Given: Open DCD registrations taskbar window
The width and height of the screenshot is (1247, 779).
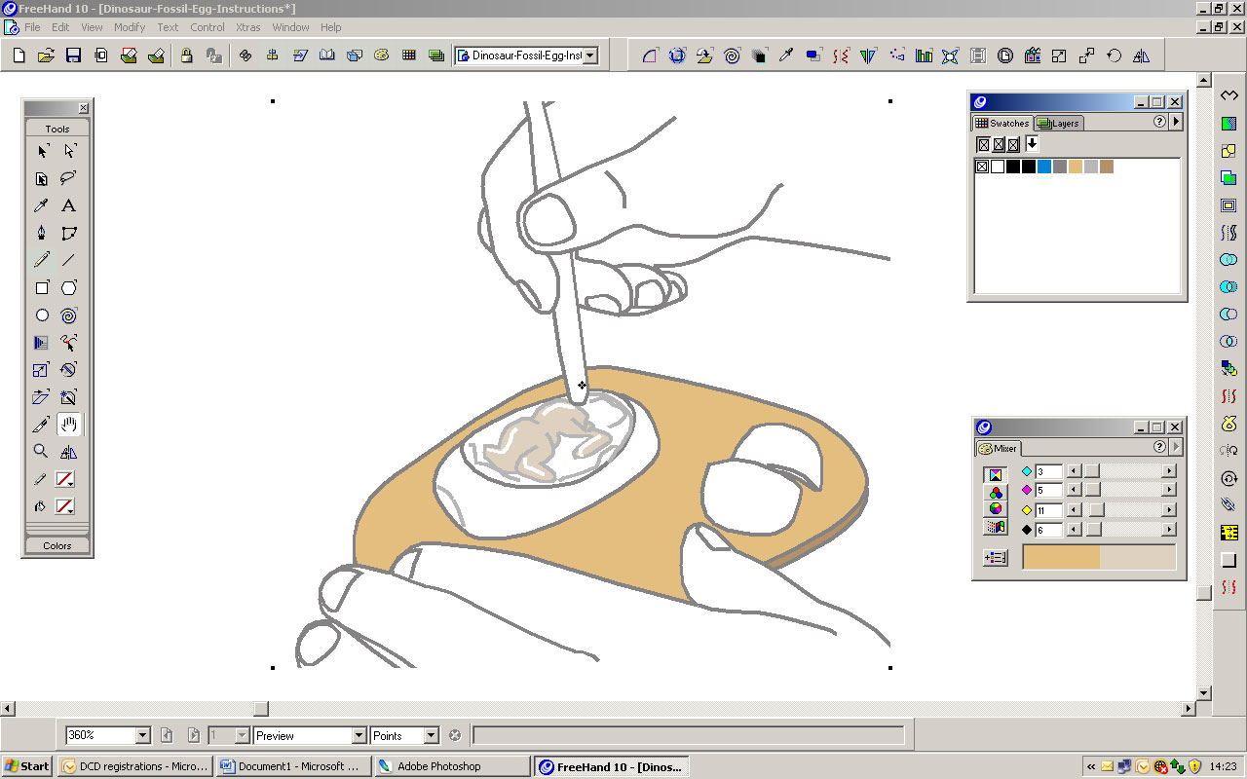Looking at the screenshot, I should [x=134, y=766].
